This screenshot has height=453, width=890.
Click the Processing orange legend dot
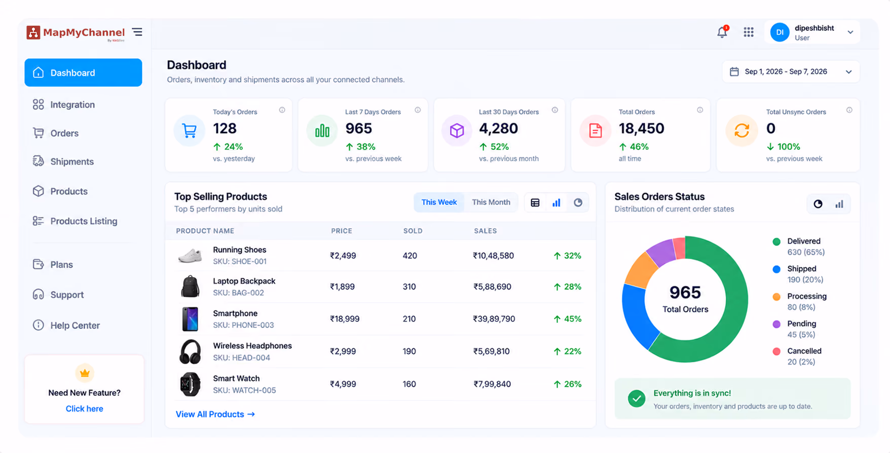pyautogui.click(x=776, y=297)
